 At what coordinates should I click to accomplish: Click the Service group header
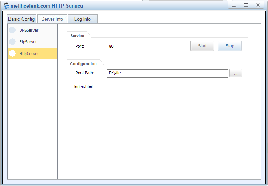77,36
